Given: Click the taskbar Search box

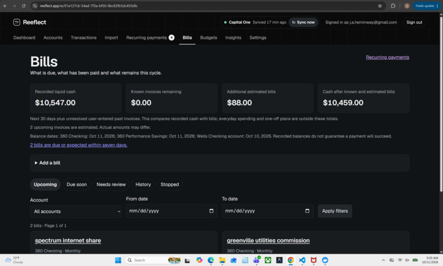Looking at the screenshot, I should 153,260.
